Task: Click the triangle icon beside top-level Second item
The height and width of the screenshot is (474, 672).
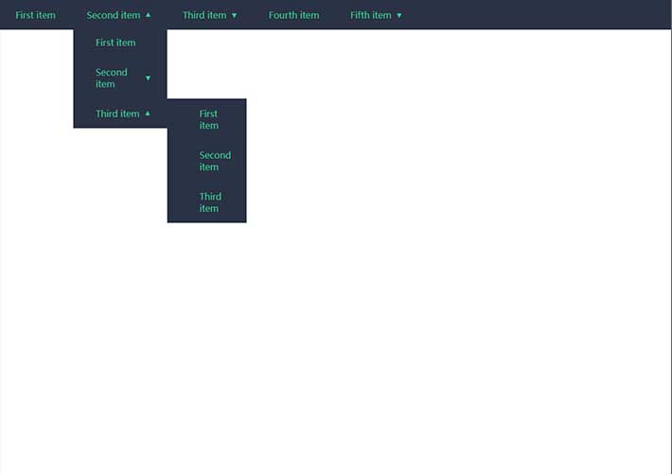Action: tap(149, 15)
